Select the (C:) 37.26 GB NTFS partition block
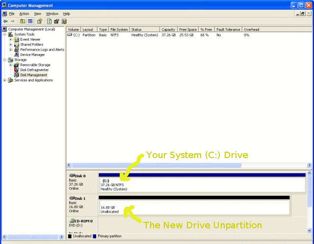 (202, 183)
